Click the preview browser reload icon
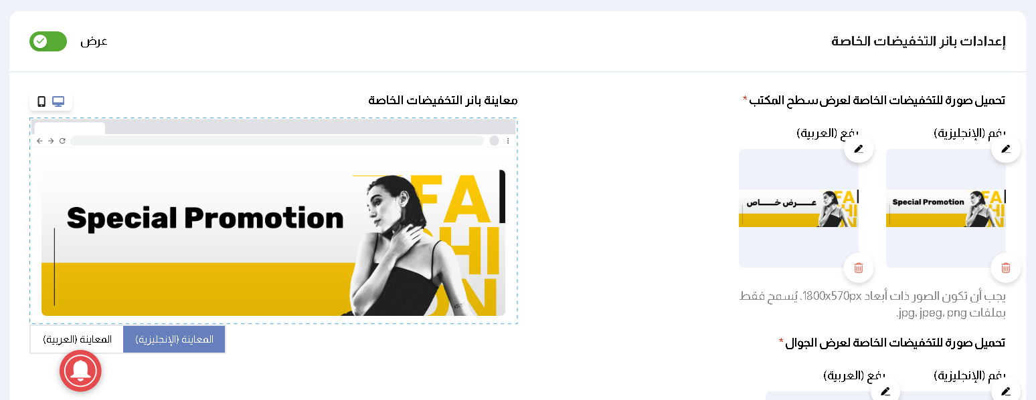The image size is (1036, 400). pyautogui.click(x=62, y=141)
